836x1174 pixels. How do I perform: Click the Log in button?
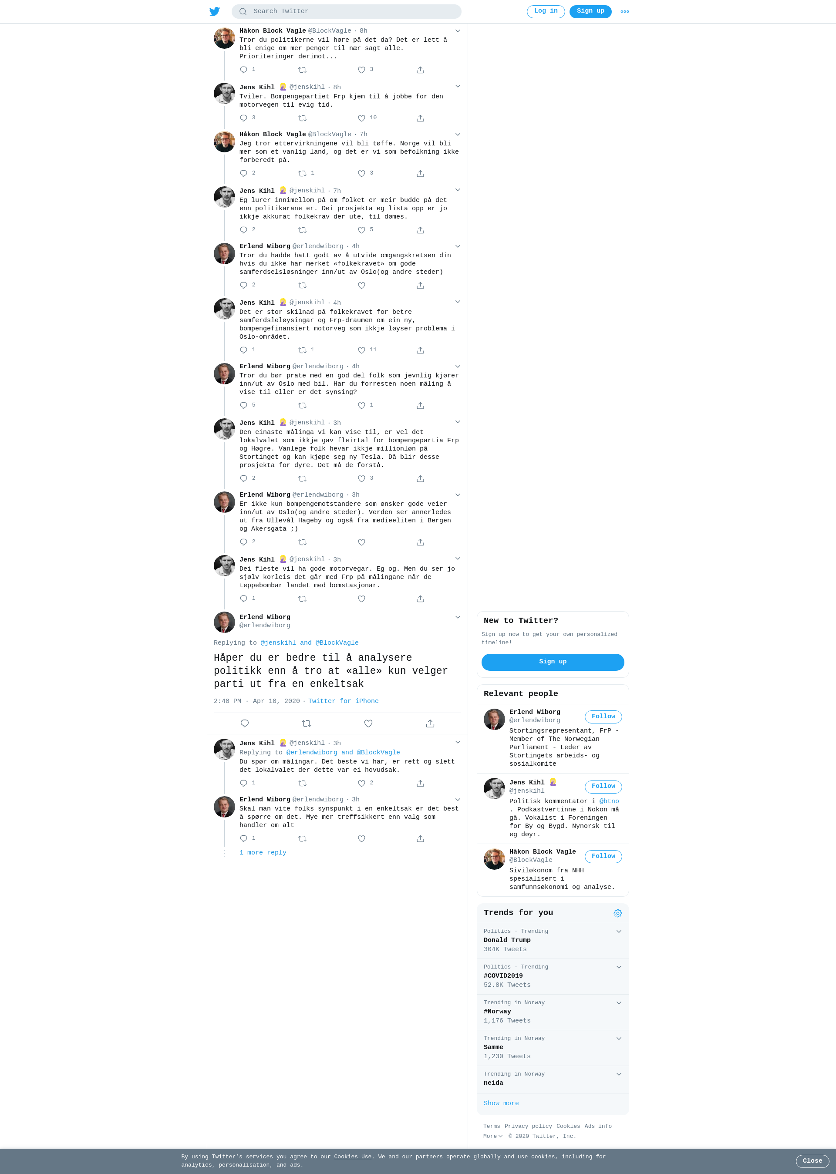pyautogui.click(x=546, y=11)
